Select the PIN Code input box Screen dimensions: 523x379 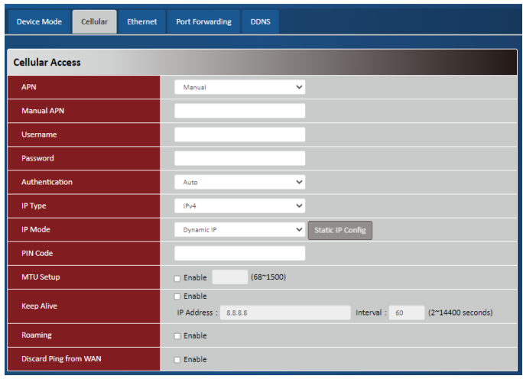pos(239,254)
